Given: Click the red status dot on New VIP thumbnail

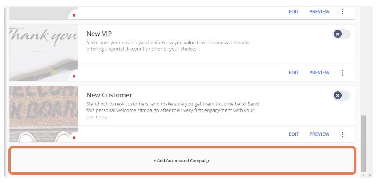Looking at the screenshot, I should pyautogui.click(x=74, y=76).
